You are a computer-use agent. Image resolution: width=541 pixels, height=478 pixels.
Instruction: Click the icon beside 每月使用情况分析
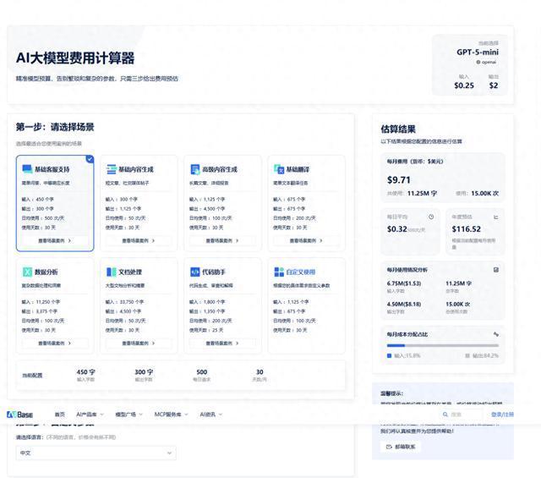tap(496, 270)
